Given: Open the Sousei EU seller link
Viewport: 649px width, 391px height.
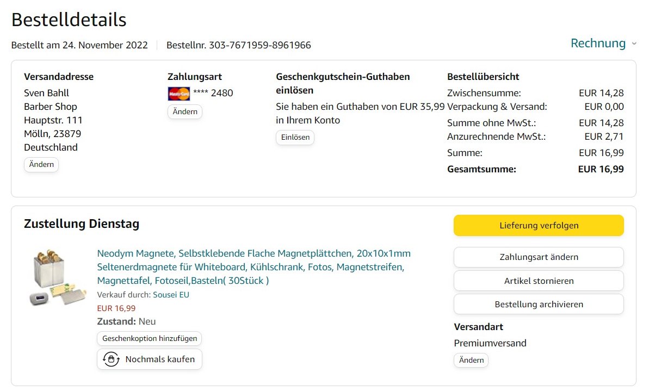Looking at the screenshot, I should click(x=171, y=295).
